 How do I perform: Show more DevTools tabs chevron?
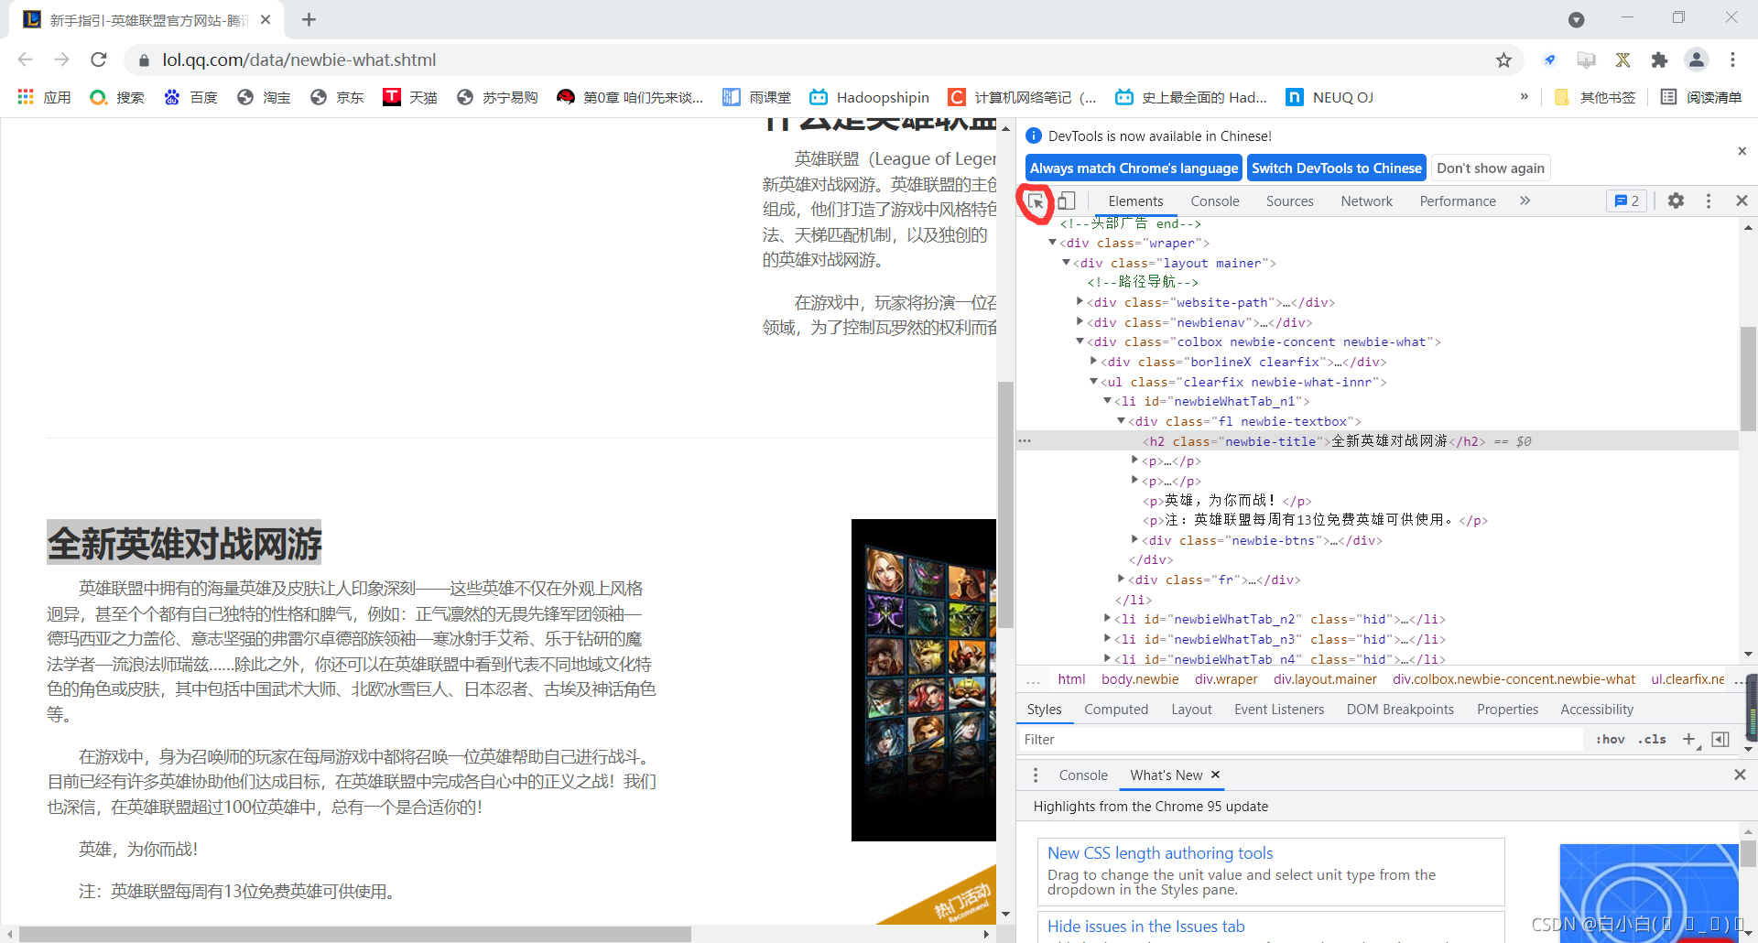tap(1525, 201)
